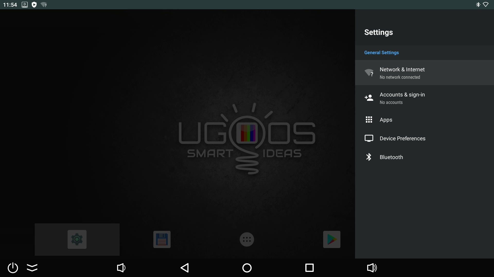Viewport: 494px width, 277px height.
Task: Click the Settings panel title
Action: tap(378, 32)
